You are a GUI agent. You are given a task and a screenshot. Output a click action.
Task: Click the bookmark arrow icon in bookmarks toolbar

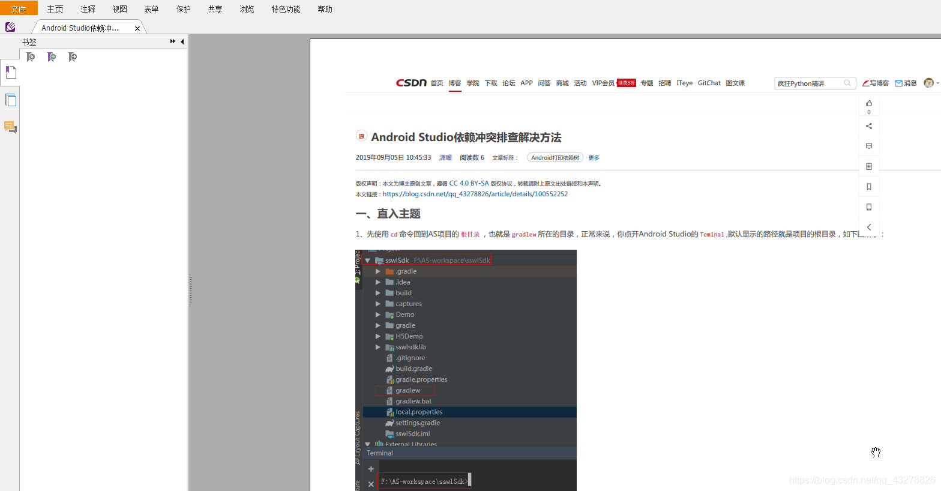(73, 57)
